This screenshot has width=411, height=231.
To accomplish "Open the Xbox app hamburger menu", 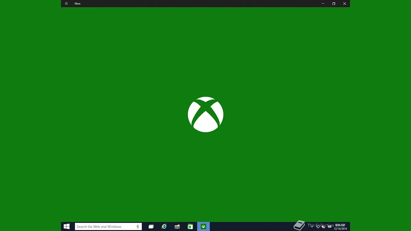I will [x=66, y=3].
